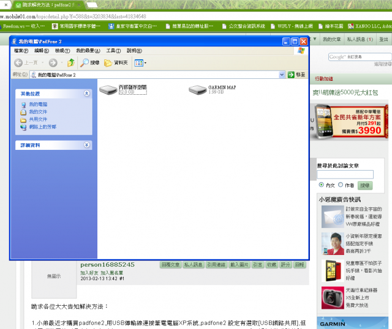
Task: Click the Explorer address bar field
Action: click(154, 75)
